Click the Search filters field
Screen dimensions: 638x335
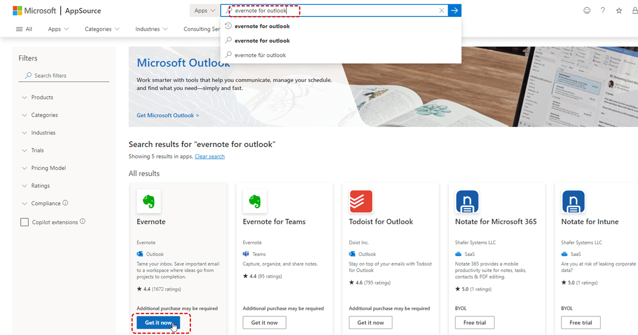64,75
